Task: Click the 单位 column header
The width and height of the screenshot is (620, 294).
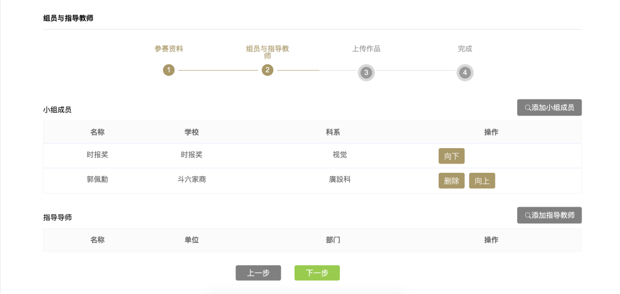Action: tap(192, 240)
